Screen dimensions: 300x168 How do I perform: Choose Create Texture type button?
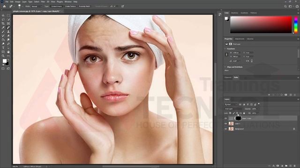(70, 6)
